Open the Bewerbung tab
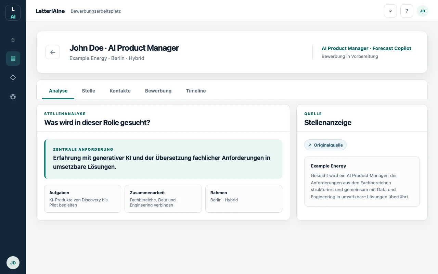Screen dimensions: 438x274 158,91
